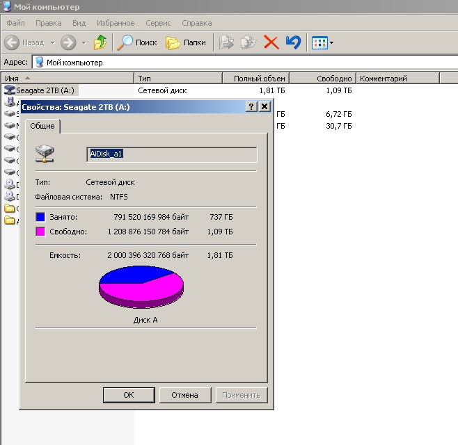Click the blue Undo arrow icon
The height and width of the screenshot is (445, 458).
(x=293, y=42)
